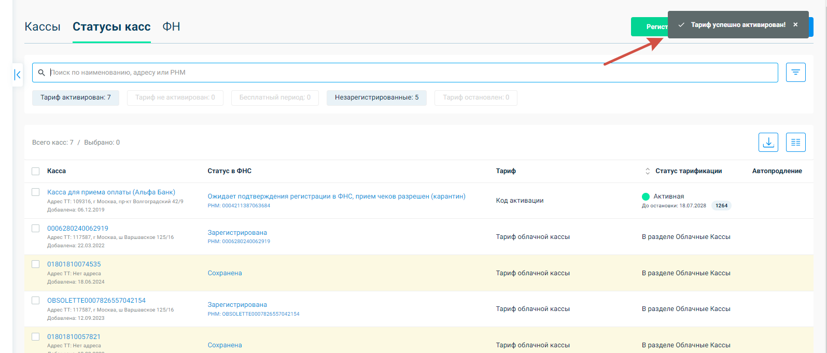Screen dimensions: 827x353
Task: Click Зарегистрирована status for OBSOLETTE row
Action: 237,305
